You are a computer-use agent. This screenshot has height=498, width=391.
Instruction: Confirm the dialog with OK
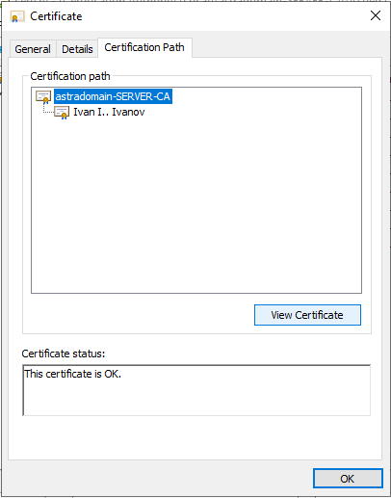[348, 479]
